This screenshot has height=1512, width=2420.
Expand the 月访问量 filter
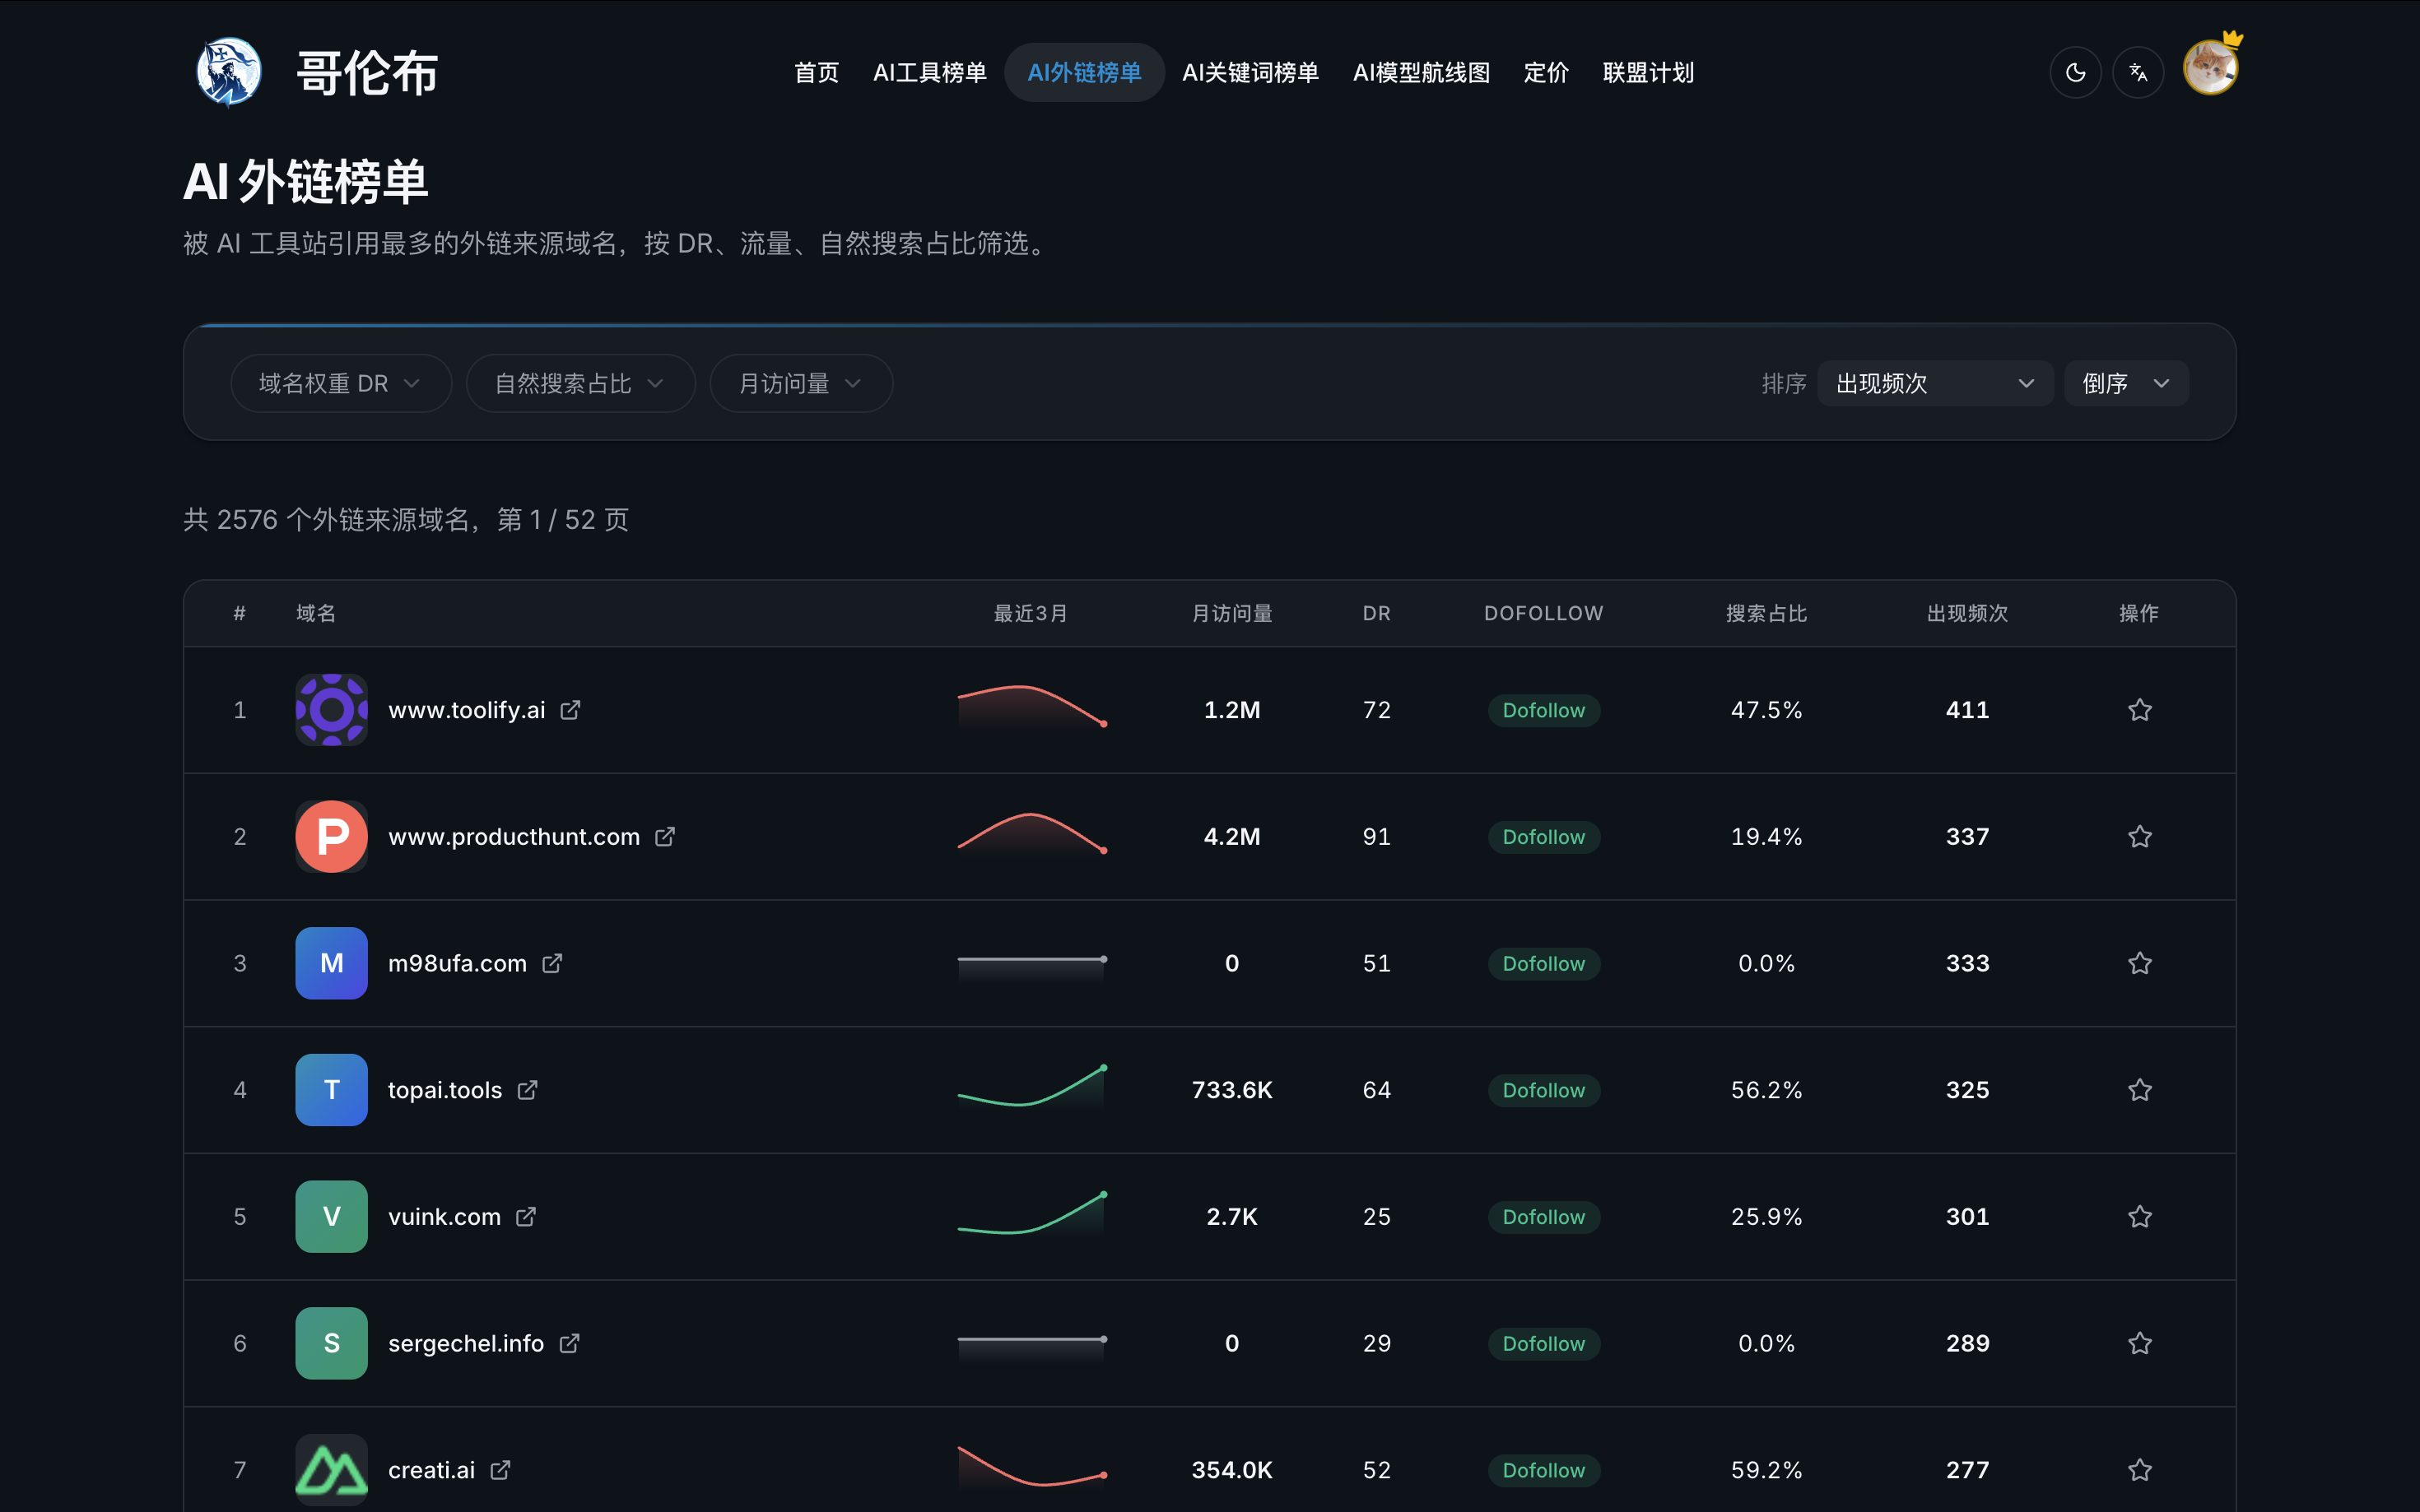coord(802,383)
